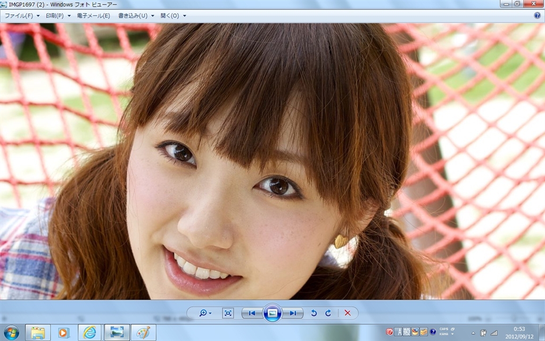Show hidden system tray icons
Viewport: 545px width, 341px height.
(x=473, y=333)
